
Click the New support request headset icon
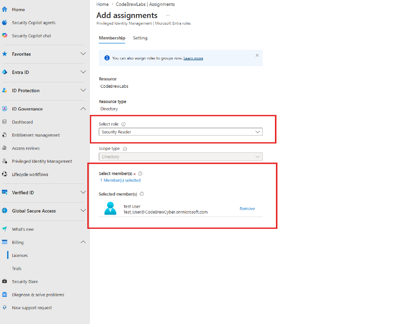[x=4, y=307]
